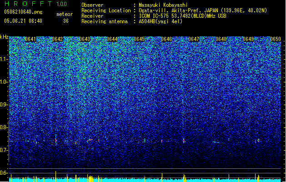Click the Receiver label
The width and height of the screenshot is (286, 182).
pos(92,16)
